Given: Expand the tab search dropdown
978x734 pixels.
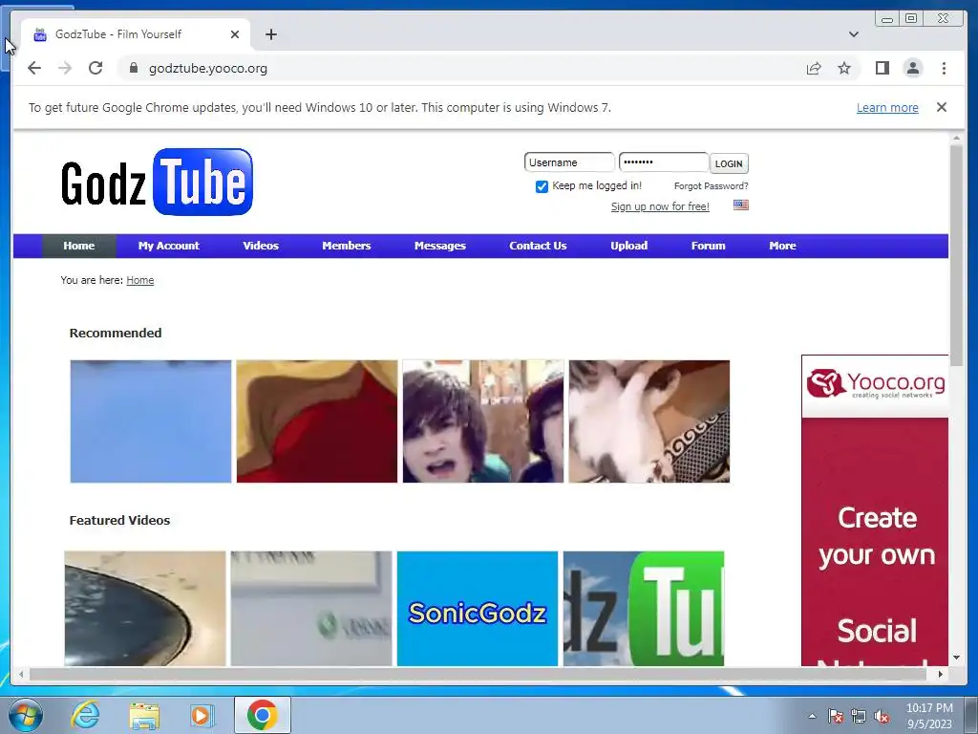Looking at the screenshot, I should [853, 34].
